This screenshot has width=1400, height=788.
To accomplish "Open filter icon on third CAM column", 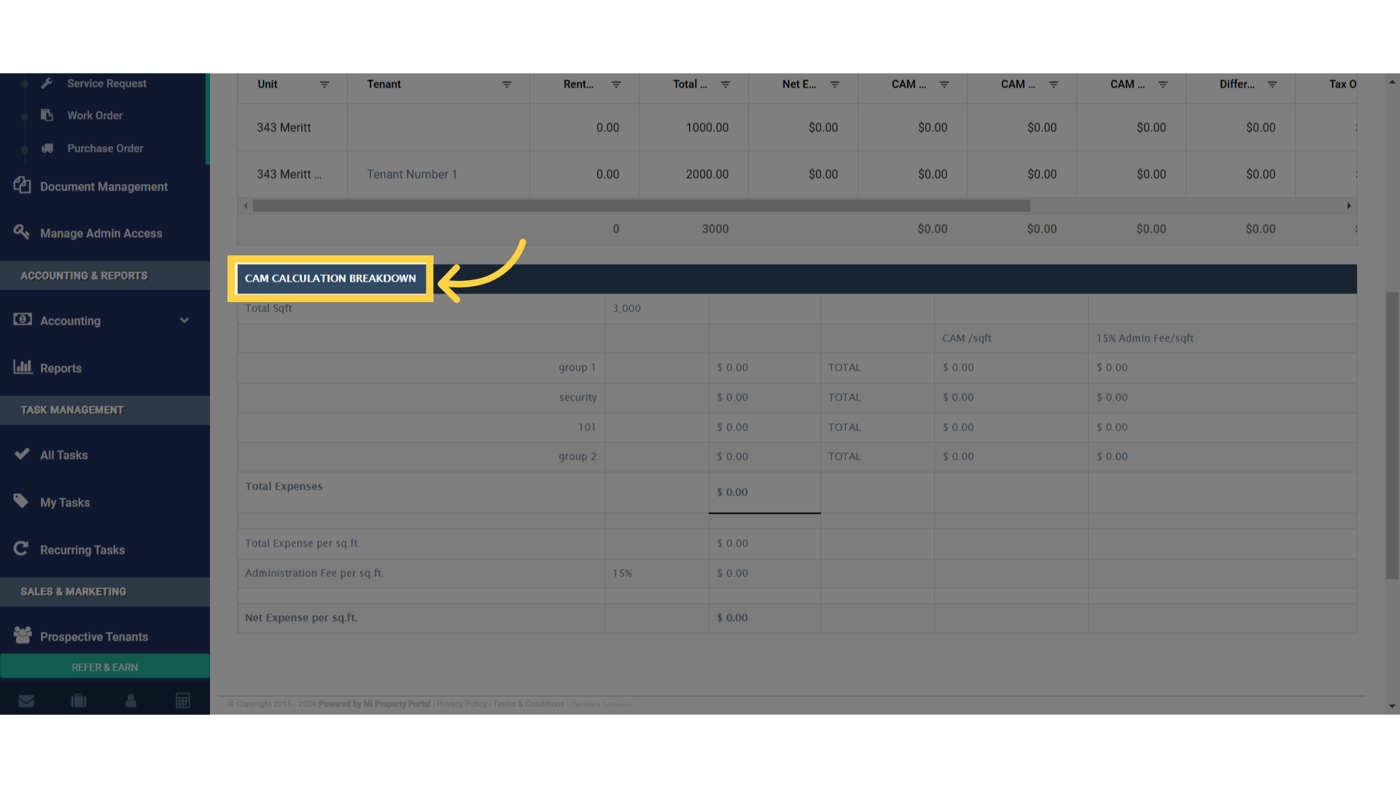I will click(x=1163, y=85).
